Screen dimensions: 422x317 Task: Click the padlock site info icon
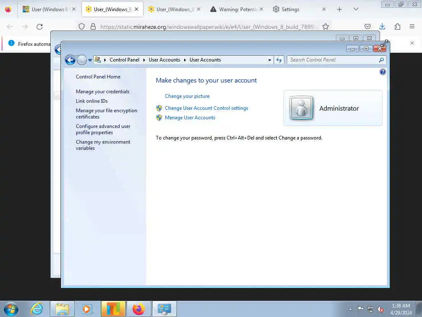pyautogui.click(x=93, y=26)
